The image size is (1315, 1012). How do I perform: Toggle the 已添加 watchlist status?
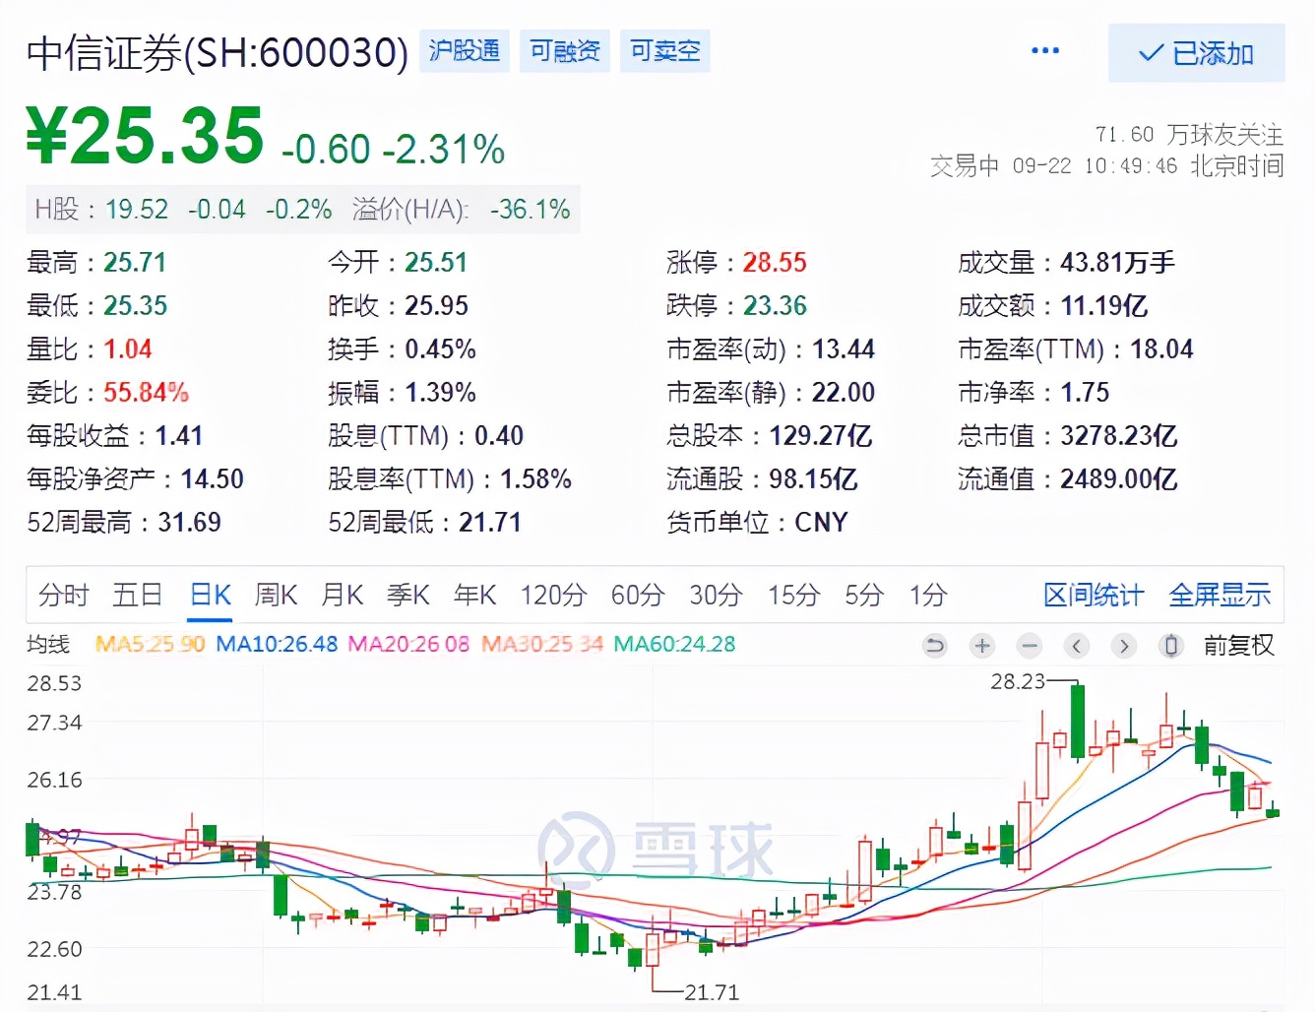[1196, 53]
